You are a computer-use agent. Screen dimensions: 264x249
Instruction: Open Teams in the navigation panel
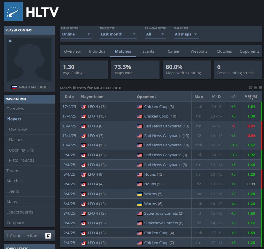(x=29, y=170)
